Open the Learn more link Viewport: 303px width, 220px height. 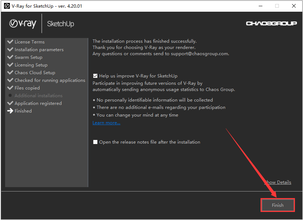click(106, 123)
